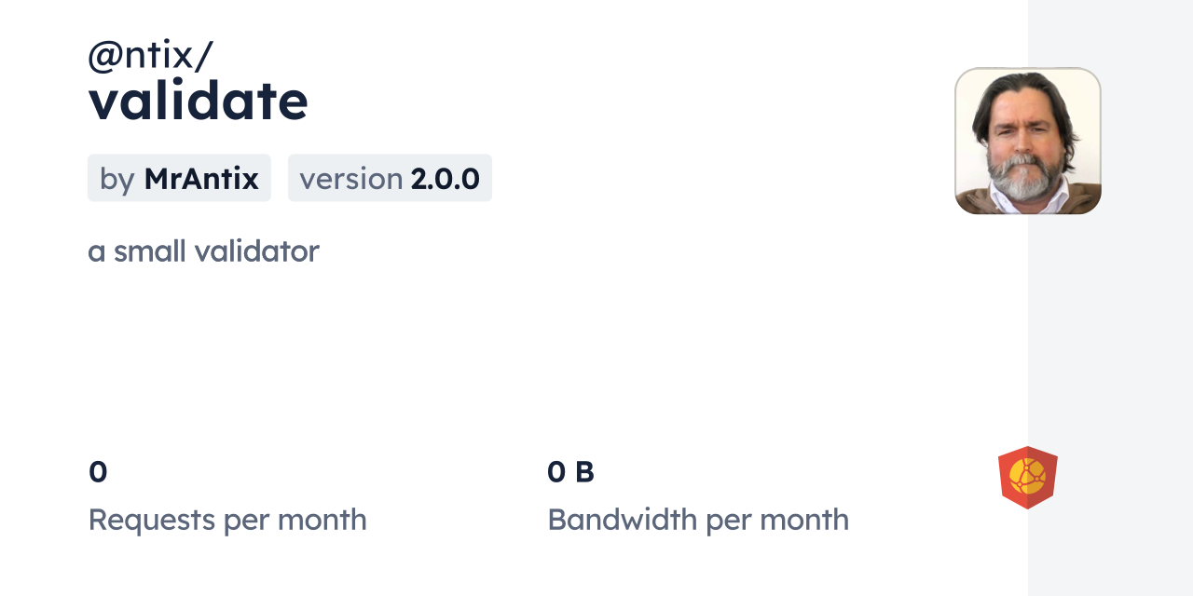The height and width of the screenshot is (596, 1193).
Task: Click the "by MrAntix" author badge
Action: point(179,178)
